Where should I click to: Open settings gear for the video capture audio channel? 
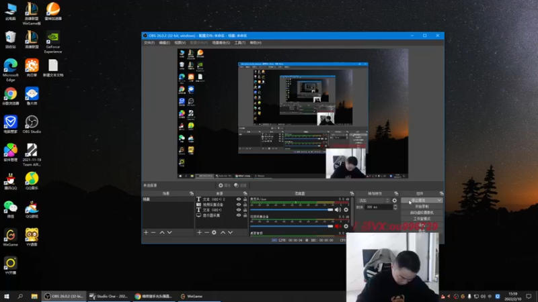346,226
